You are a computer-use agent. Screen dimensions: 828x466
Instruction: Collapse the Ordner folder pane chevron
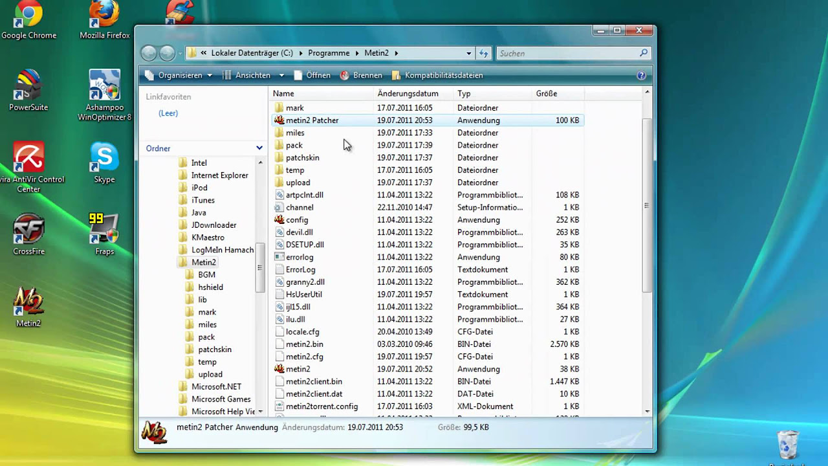click(x=259, y=148)
